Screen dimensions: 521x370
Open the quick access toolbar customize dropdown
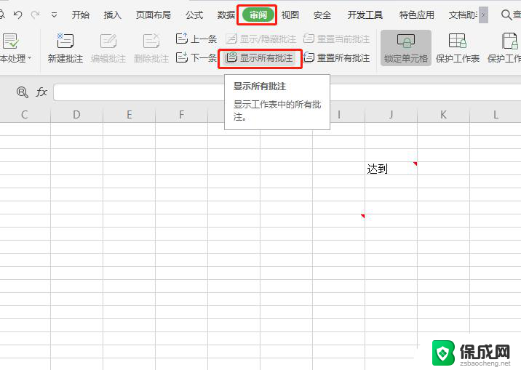pos(54,15)
